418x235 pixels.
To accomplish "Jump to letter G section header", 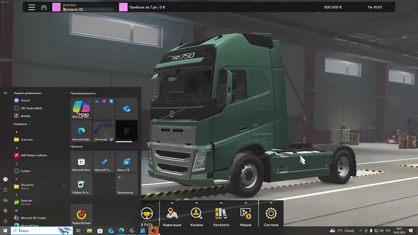I will pos(17,195).
